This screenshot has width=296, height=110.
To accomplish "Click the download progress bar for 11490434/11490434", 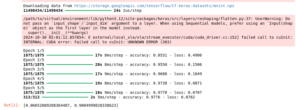I will pos(88,10).
